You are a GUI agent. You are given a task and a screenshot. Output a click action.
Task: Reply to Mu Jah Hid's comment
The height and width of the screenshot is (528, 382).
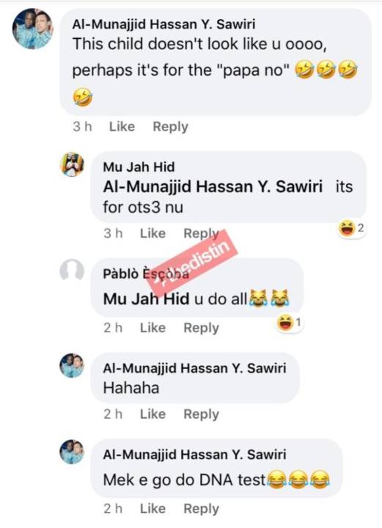202,233
